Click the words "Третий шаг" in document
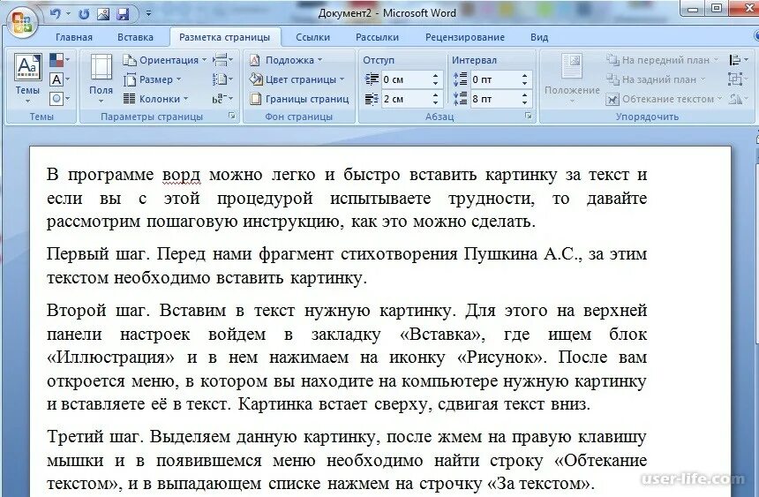The height and width of the screenshot is (497, 759). 94,437
